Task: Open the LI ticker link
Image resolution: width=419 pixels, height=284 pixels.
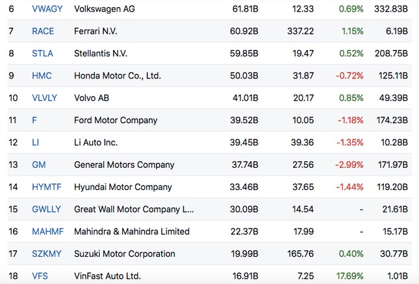Action: 35,143
